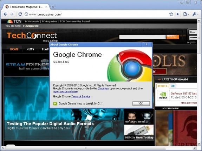The height and width of the screenshot is (151, 202).
Task: Click the horizontal scrollbar thumb
Action: point(86,148)
